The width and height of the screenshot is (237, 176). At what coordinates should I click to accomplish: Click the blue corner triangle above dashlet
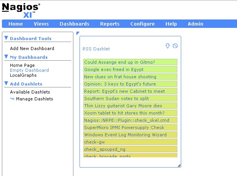point(78,33)
